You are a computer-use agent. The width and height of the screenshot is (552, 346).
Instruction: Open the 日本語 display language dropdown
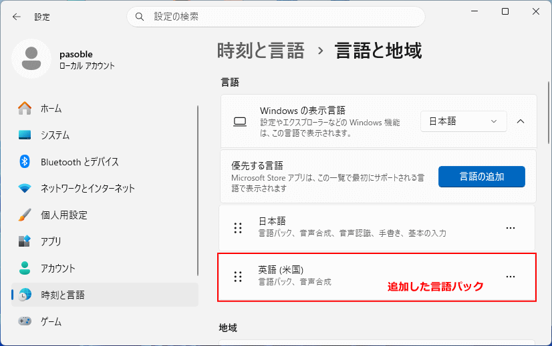tap(464, 121)
